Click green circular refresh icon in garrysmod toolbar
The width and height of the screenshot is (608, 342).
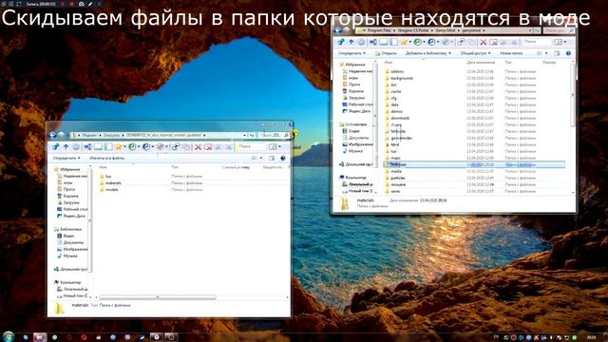(x=417, y=42)
